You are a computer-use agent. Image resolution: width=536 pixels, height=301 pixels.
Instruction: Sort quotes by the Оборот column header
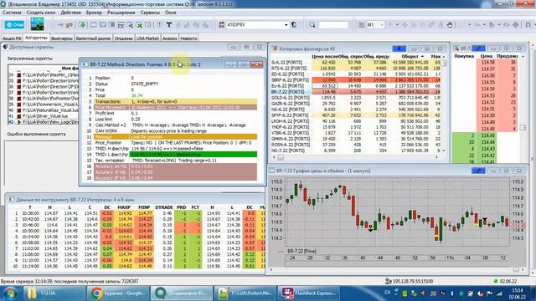click(x=410, y=56)
